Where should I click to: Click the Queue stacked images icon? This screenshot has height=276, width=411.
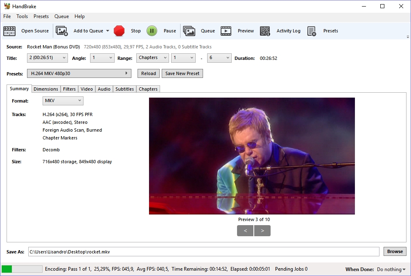click(x=189, y=31)
